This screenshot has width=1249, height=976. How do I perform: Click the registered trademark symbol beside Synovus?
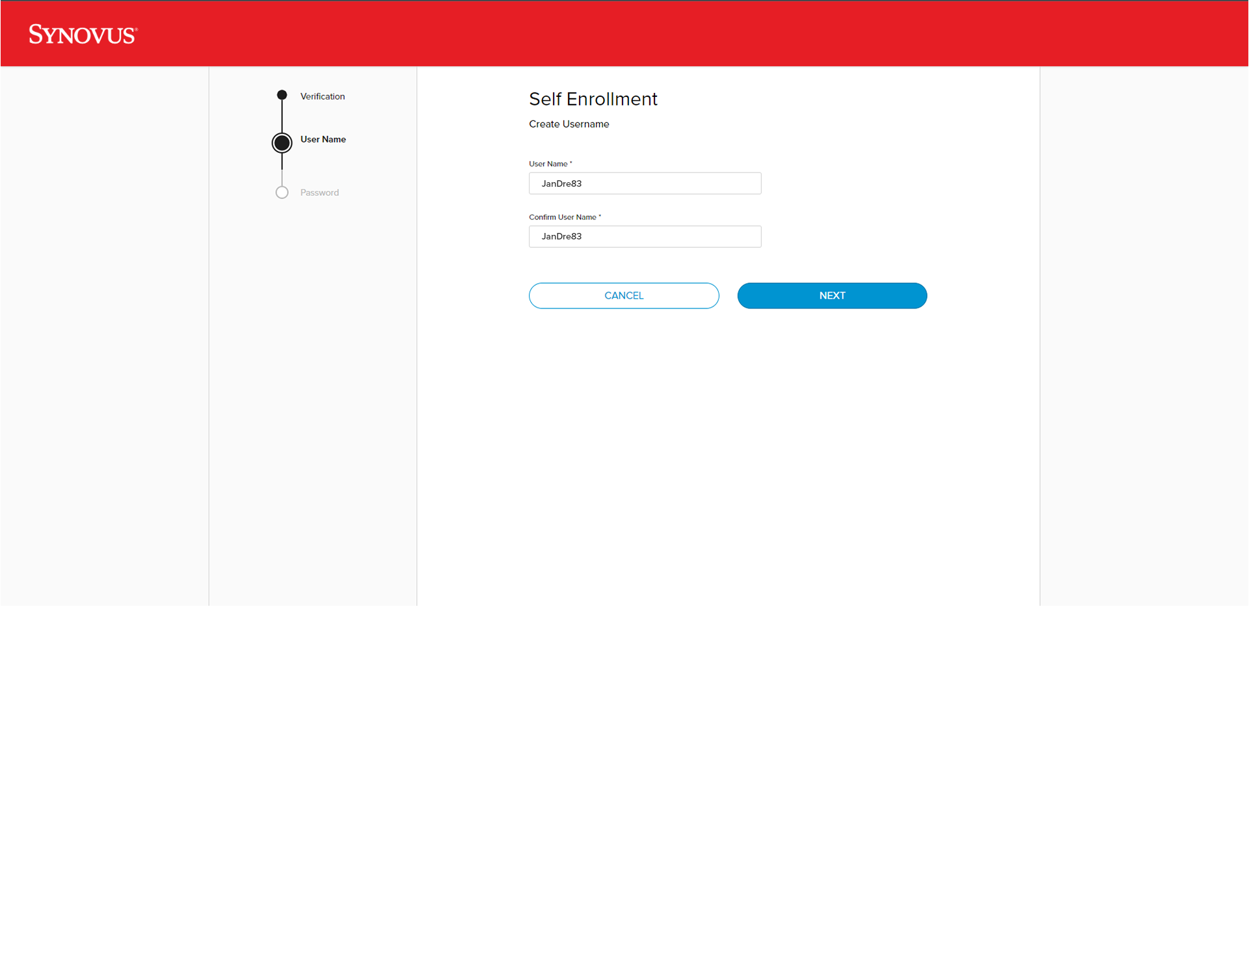(x=137, y=29)
